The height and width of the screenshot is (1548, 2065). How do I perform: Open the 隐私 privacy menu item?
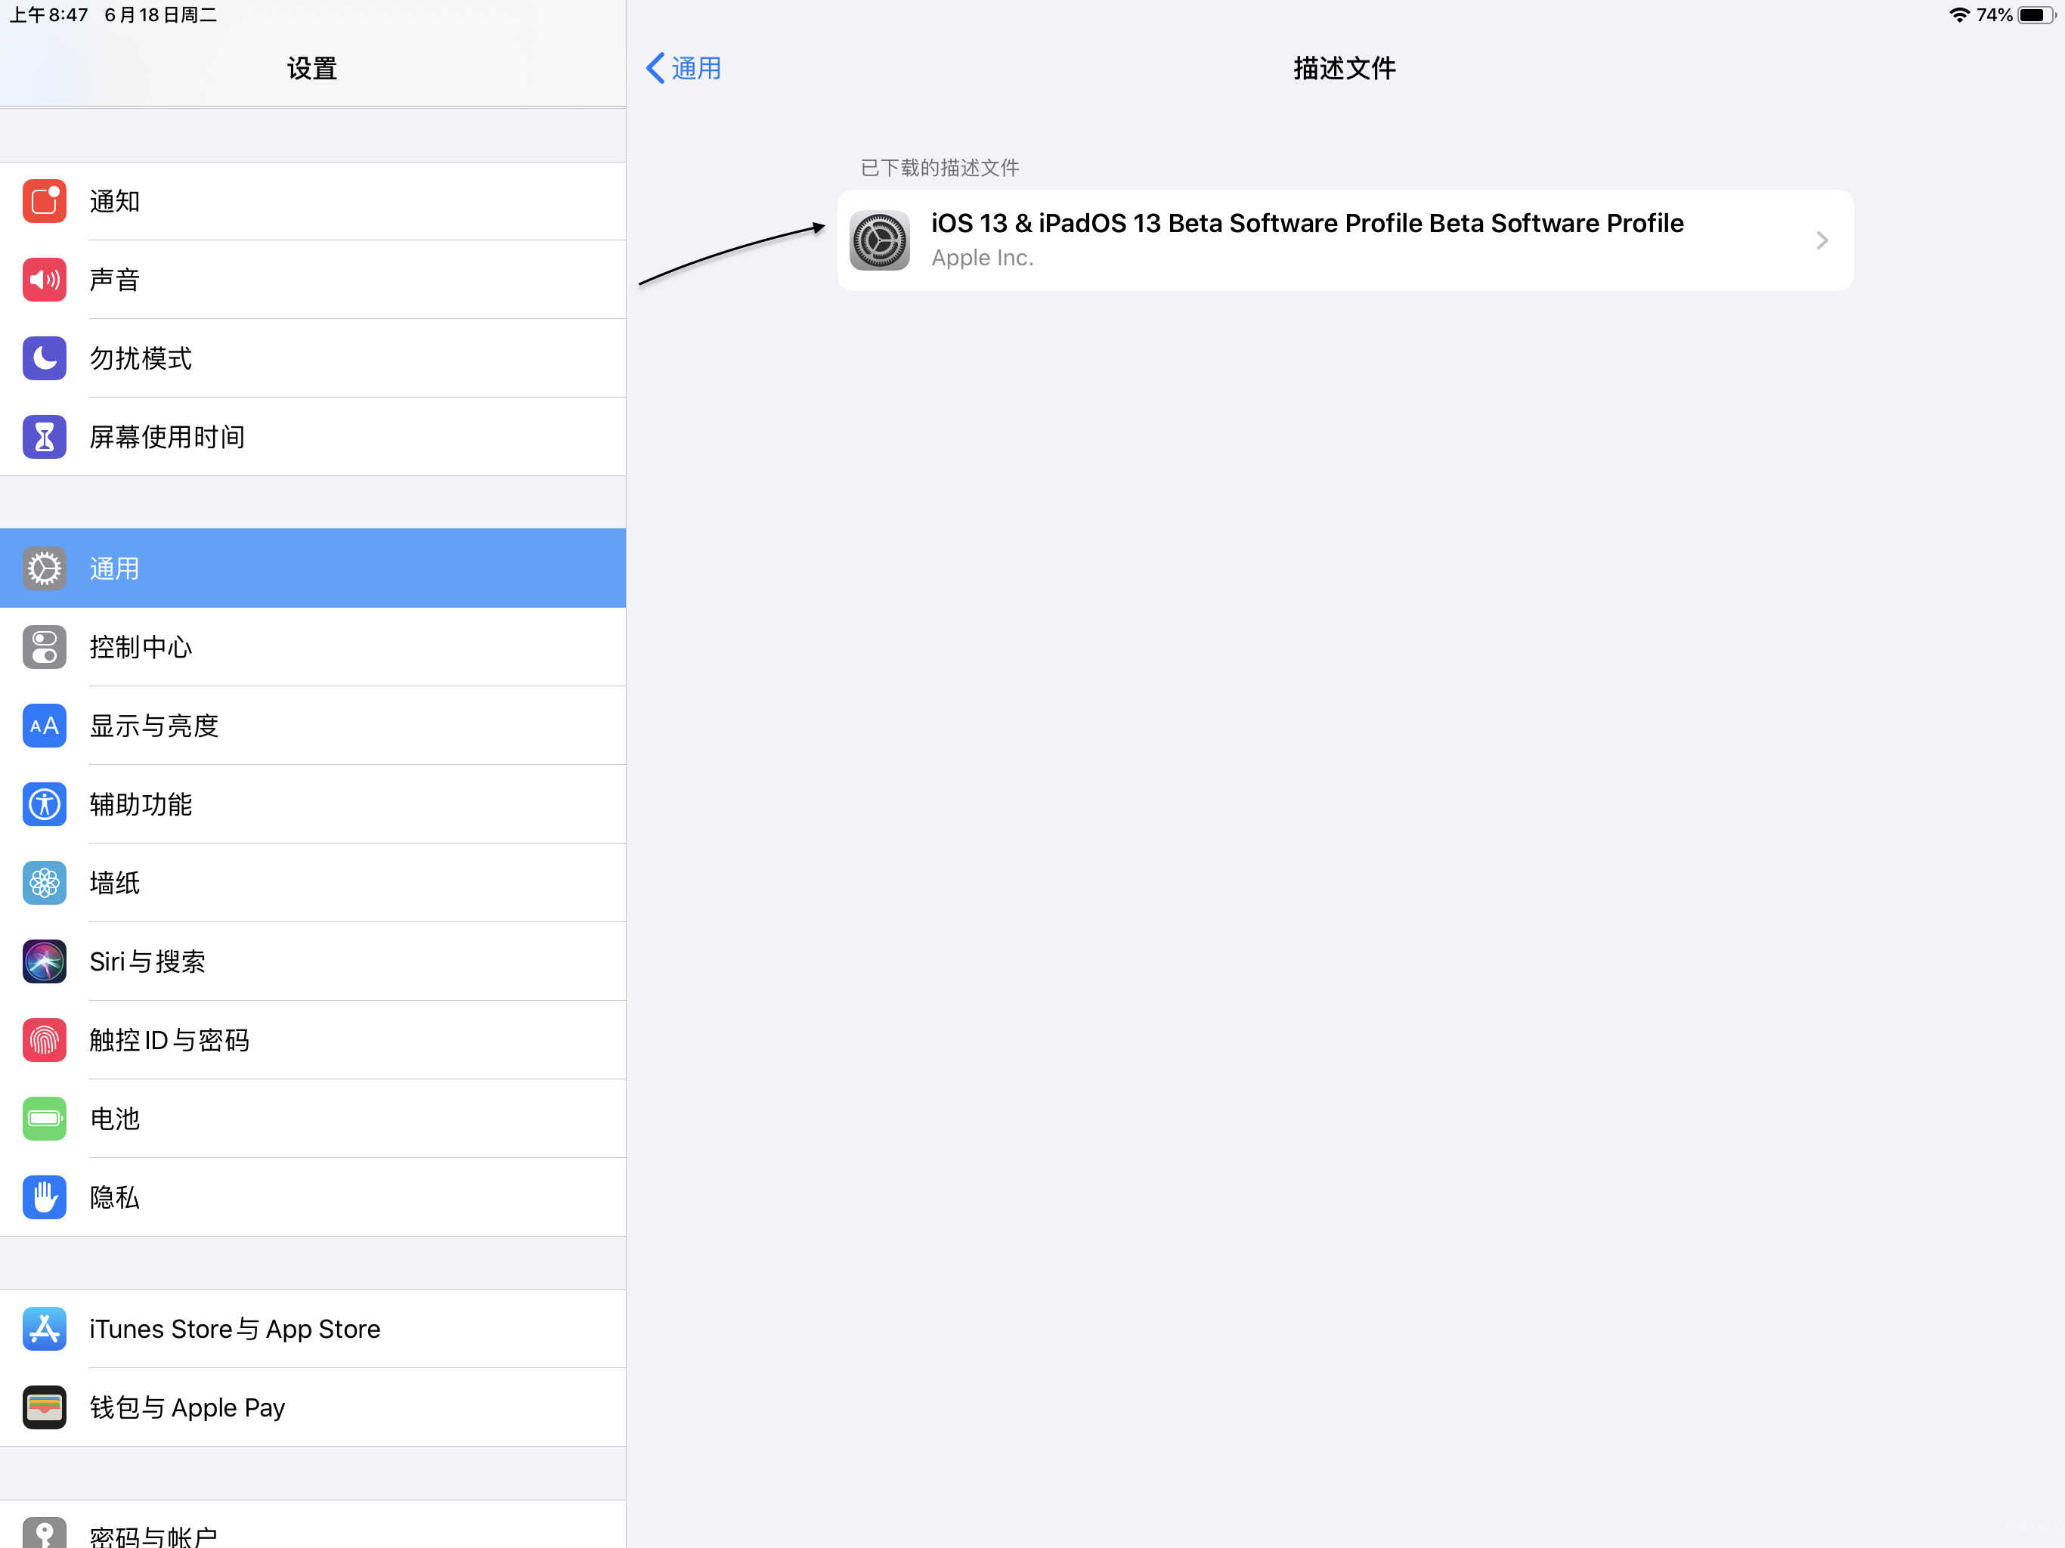click(313, 1197)
